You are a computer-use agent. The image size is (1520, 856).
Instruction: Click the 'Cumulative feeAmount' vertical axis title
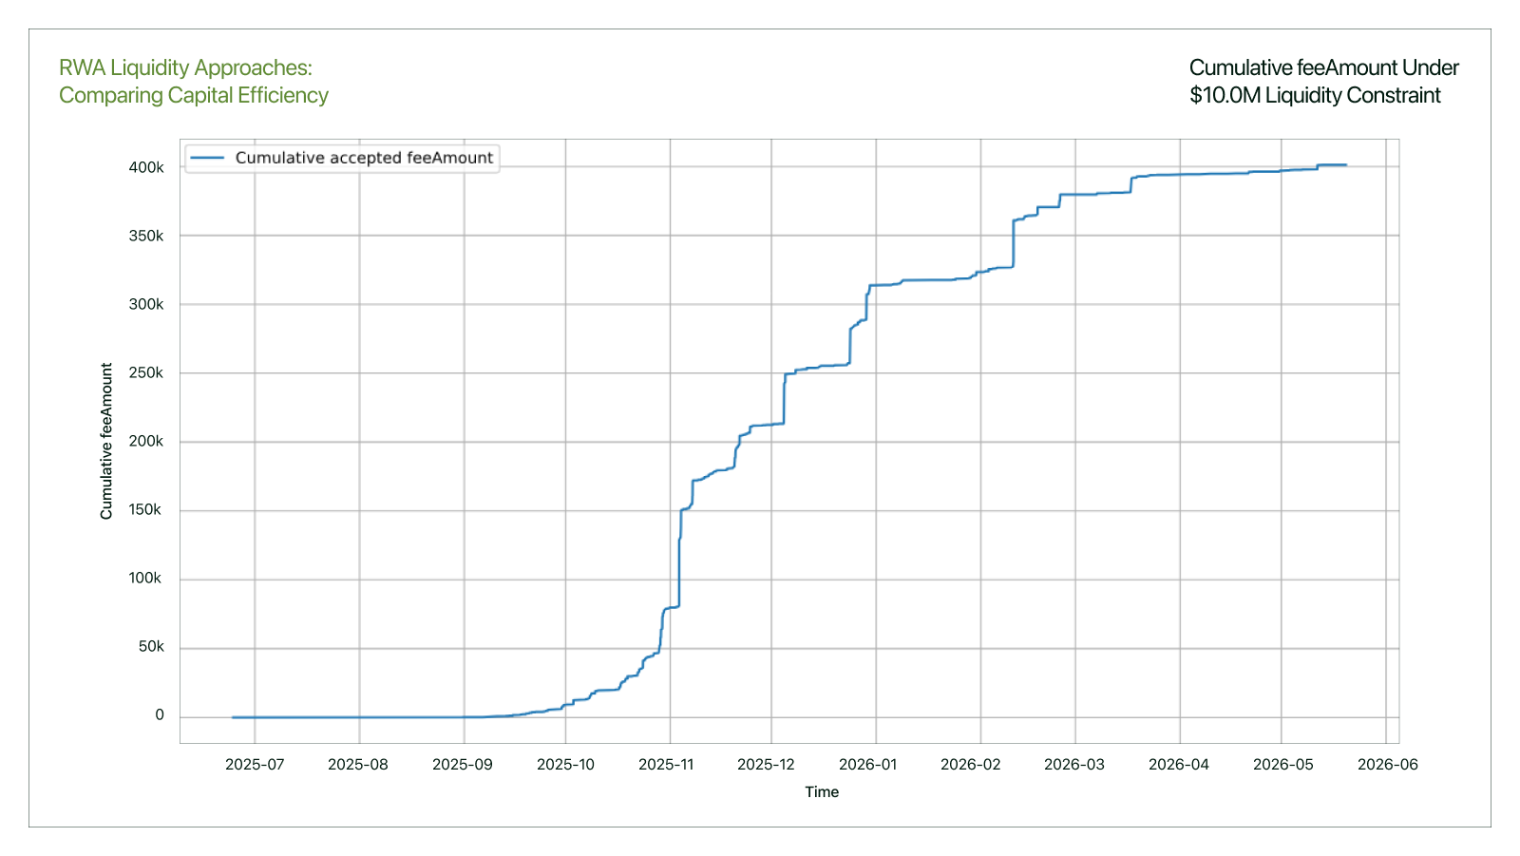pyautogui.click(x=106, y=441)
